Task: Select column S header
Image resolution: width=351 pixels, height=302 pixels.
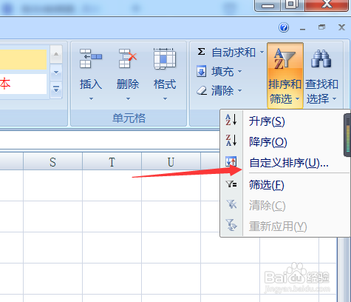Action: pos(52,162)
